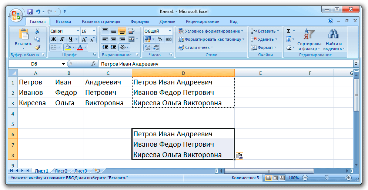Select the Format Painter brush icon
The height and width of the screenshot is (190, 368).
point(37,47)
